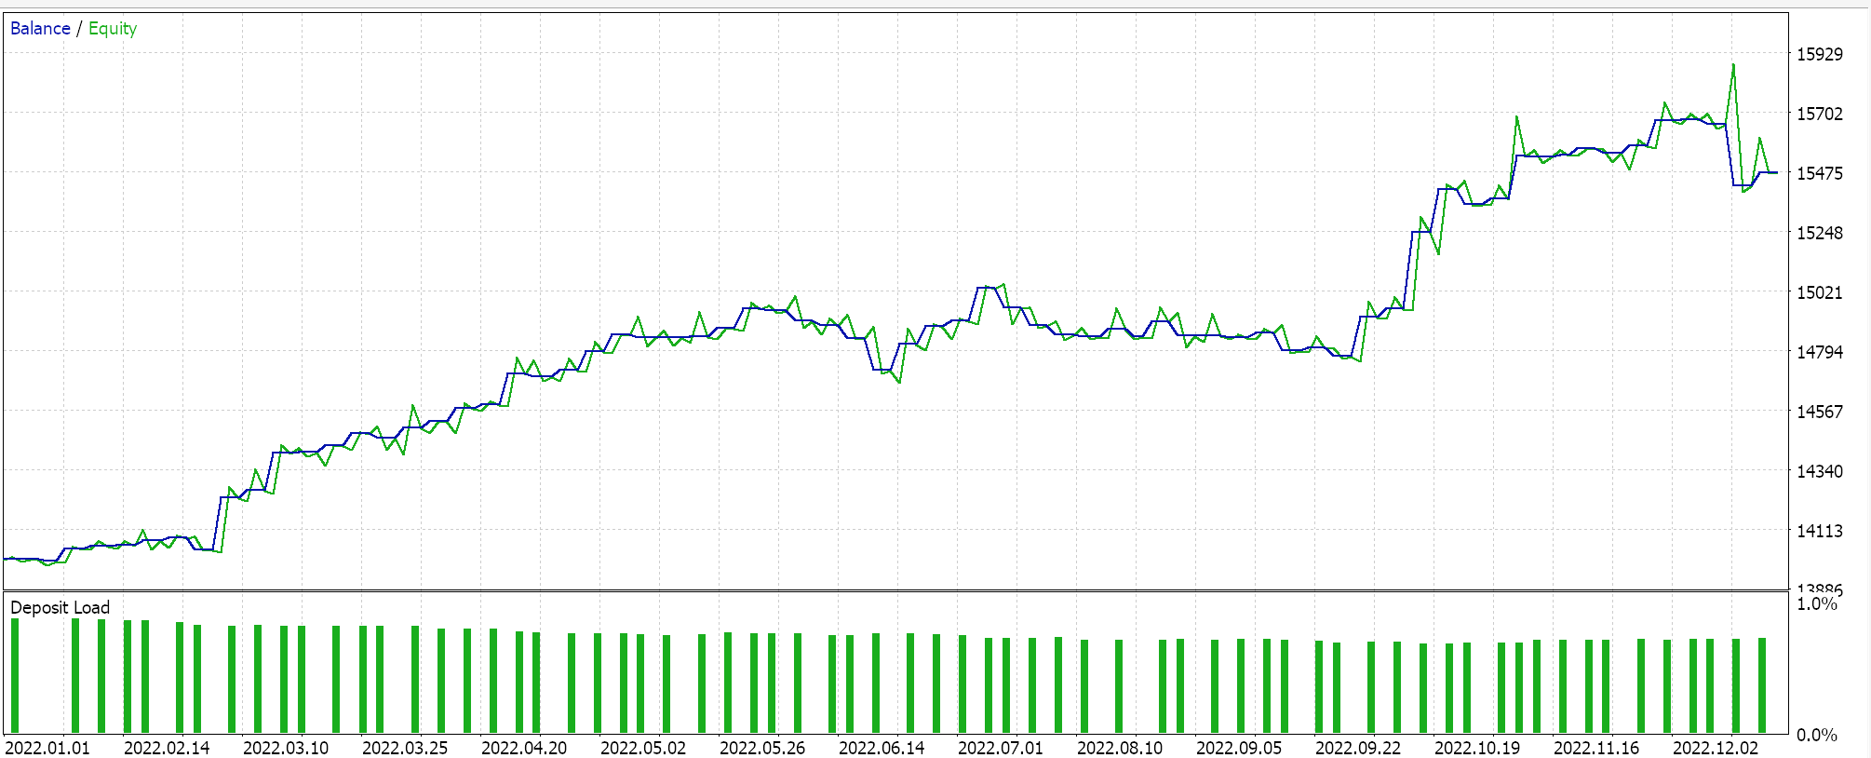Select the 2022.03.10 date label
Viewport: 1871px width, 758px height.
click(286, 748)
